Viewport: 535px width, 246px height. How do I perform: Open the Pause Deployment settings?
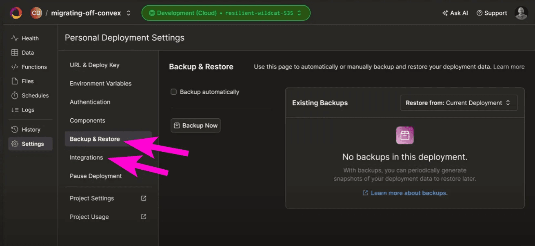pyautogui.click(x=95, y=176)
